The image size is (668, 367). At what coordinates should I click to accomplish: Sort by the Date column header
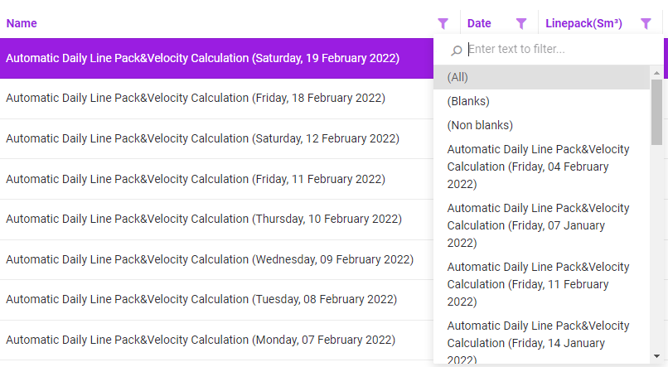tap(479, 24)
